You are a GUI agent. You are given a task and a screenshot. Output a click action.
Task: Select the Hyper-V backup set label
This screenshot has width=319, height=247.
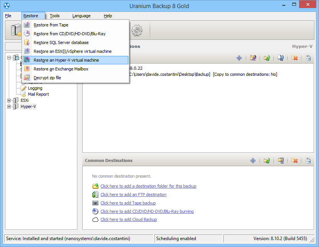pyautogui.click(x=28, y=106)
